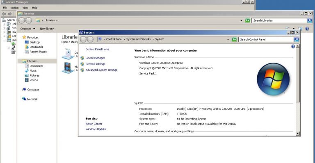Open Libraries address bar history dropdown
Viewport: 315px width, 163px height.
pyautogui.click(x=241, y=20)
